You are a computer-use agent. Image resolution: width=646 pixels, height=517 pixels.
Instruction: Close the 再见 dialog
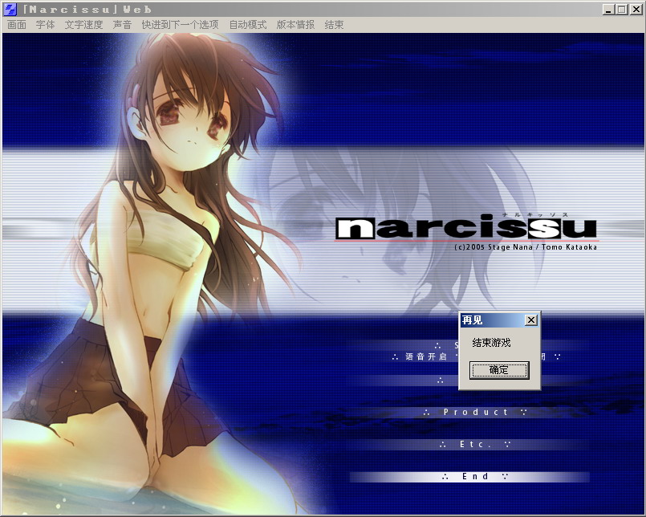[531, 320]
